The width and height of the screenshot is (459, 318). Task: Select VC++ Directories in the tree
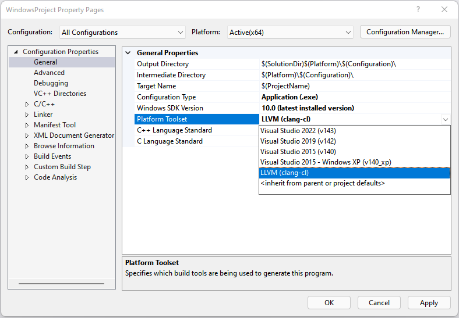pyautogui.click(x=60, y=94)
